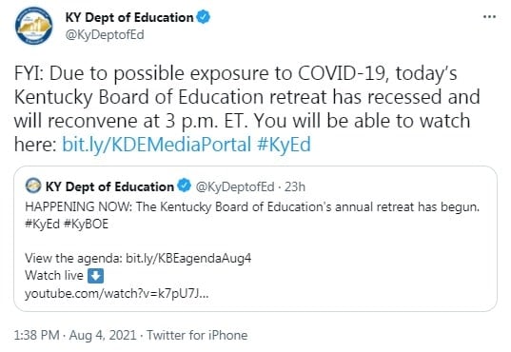Click the Twitter for iPhone source label
Viewport: 511px width, 352px height.
pos(197,335)
